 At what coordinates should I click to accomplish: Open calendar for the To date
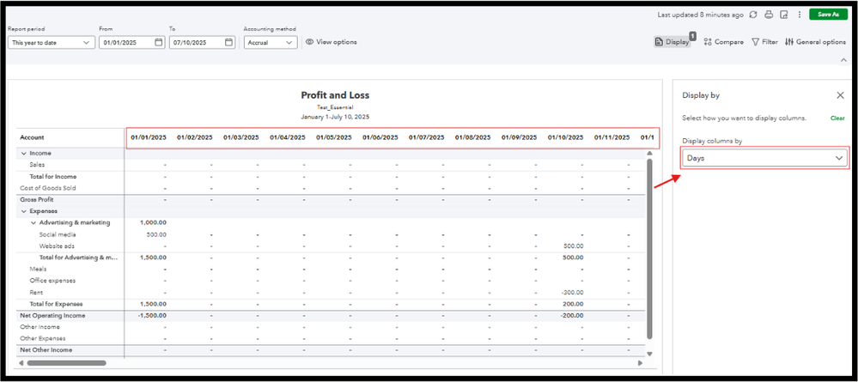[x=228, y=42]
